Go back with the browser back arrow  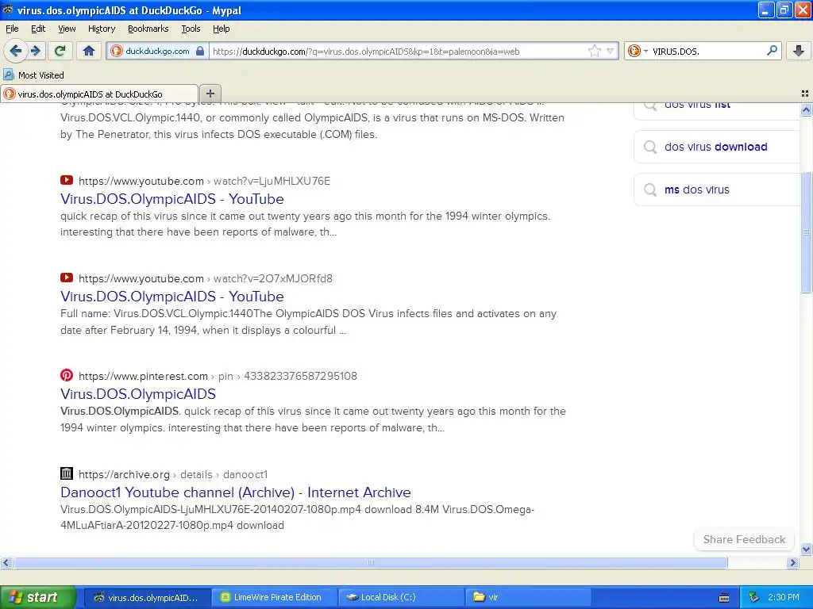[x=15, y=51]
